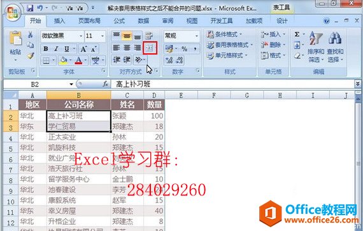Increase decimal places
The width and height of the screenshot is (363, 231).
click(169, 60)
